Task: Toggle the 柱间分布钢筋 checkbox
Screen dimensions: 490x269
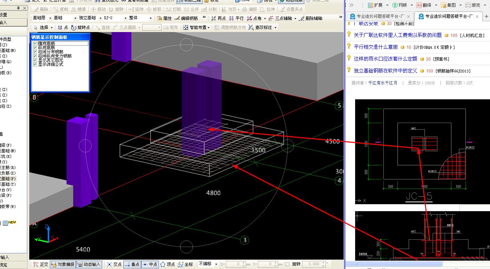Action: (35, 52)
